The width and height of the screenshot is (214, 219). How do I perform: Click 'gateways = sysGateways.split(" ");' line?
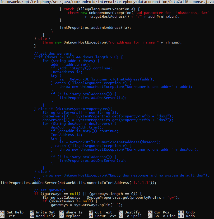point(87,205)
